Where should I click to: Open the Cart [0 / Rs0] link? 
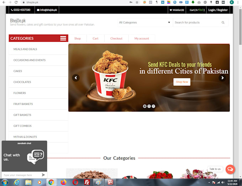(197, 10)
